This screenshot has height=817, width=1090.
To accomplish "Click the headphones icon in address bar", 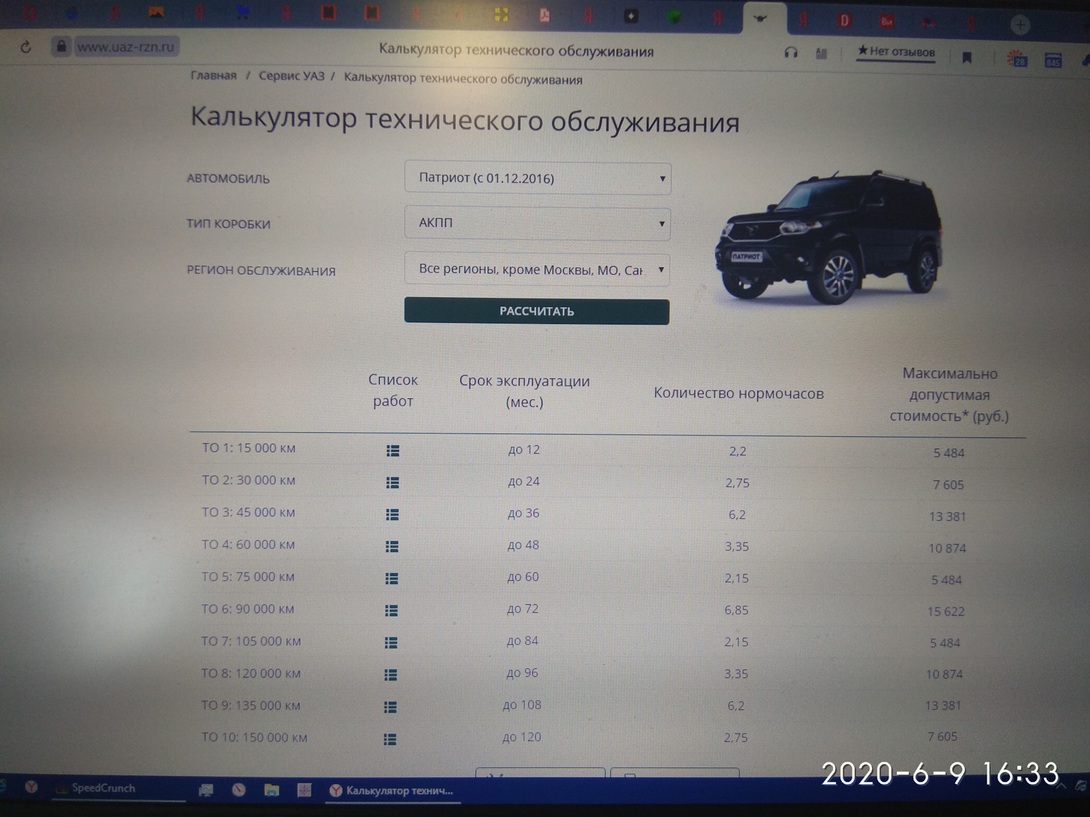I will (x=791, y=53).
